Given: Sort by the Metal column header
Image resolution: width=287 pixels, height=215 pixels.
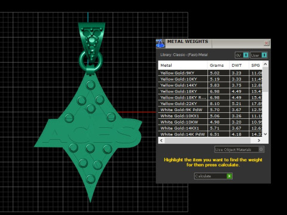Looking at the screenshot, I should tap(183, 65).
